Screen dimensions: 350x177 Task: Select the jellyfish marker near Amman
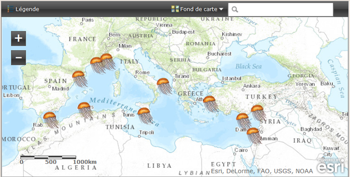254,136
